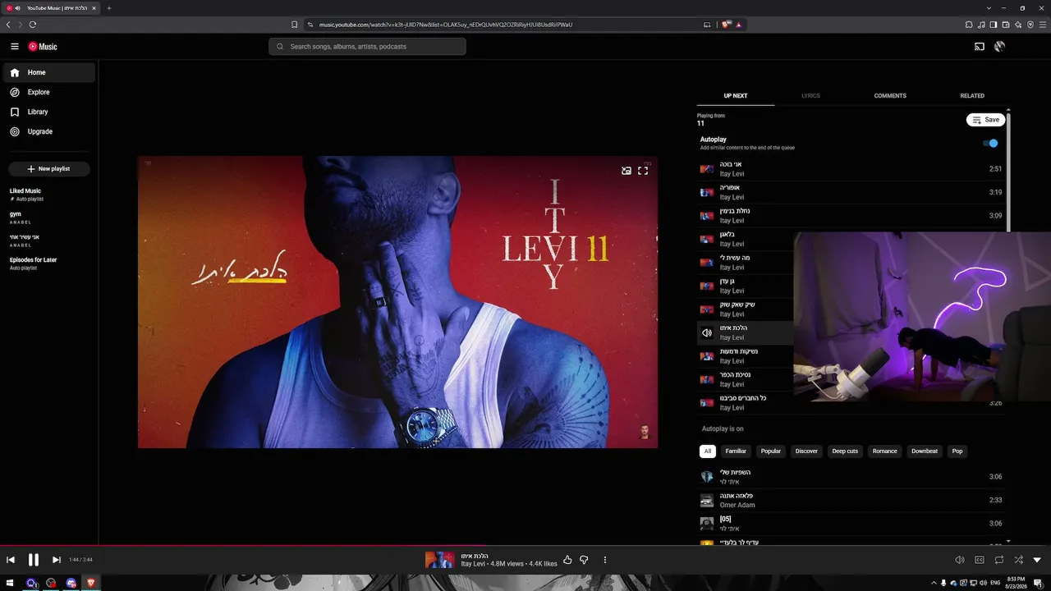
Task: Toggle repeat mode
Action: [999, 560]
